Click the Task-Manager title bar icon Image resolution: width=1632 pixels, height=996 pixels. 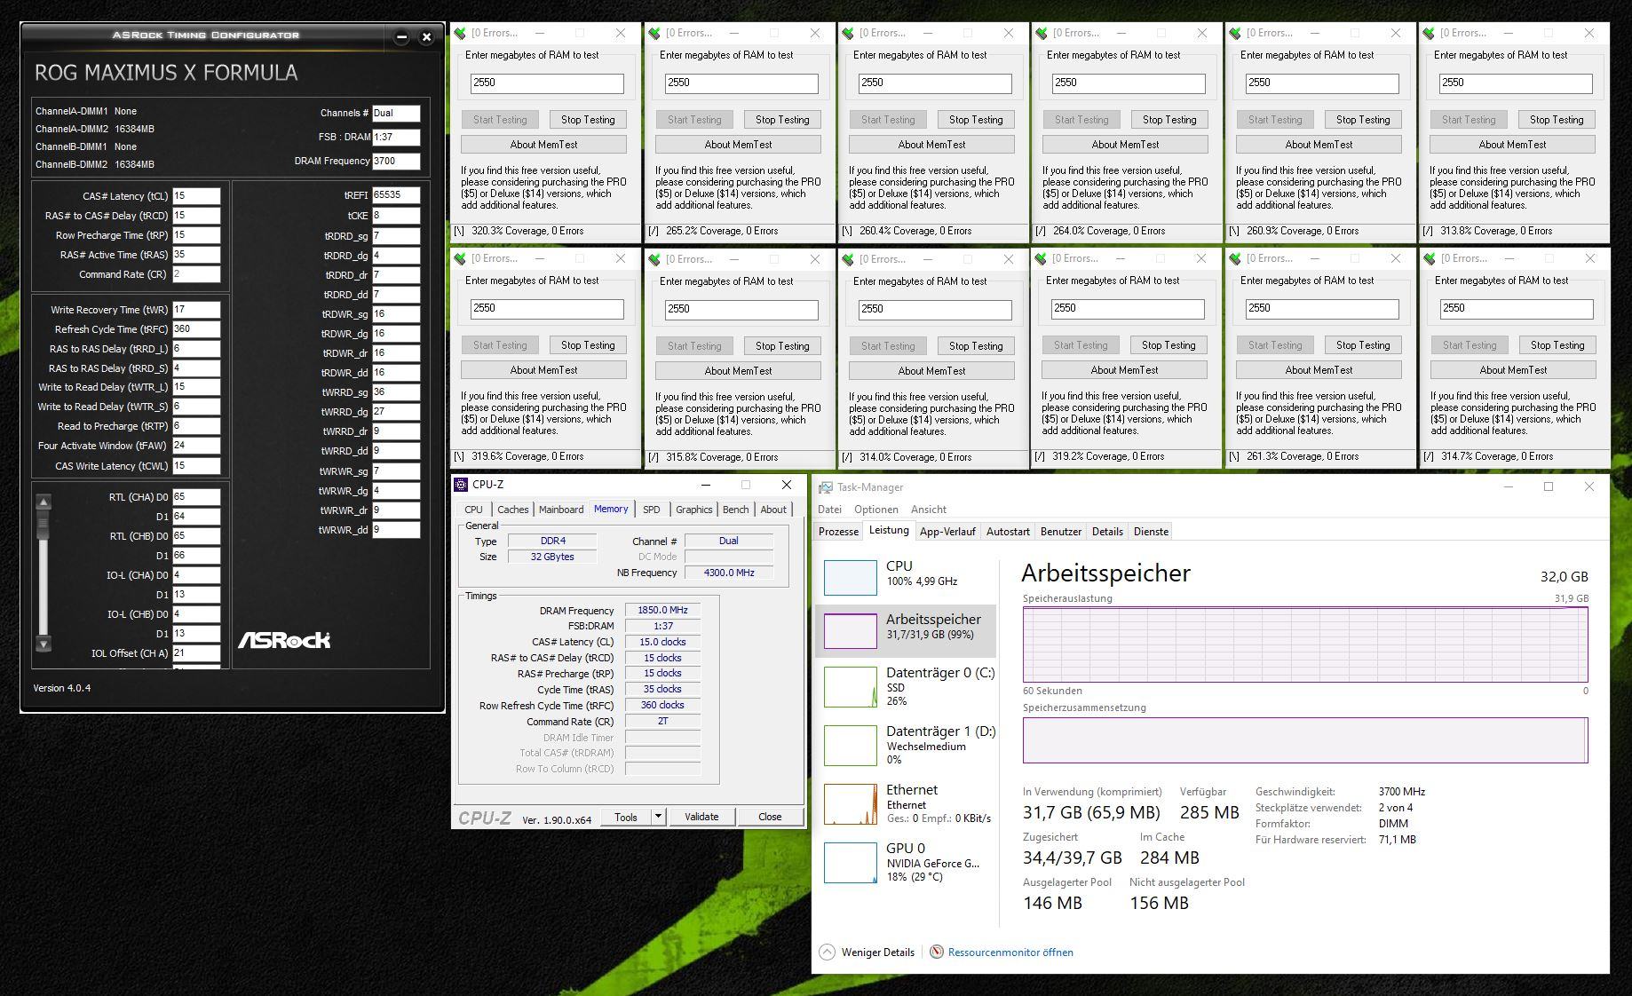click(x=826, y=487)
